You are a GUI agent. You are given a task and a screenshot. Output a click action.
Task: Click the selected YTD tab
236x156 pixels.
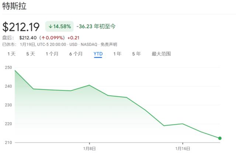point(98,54)
